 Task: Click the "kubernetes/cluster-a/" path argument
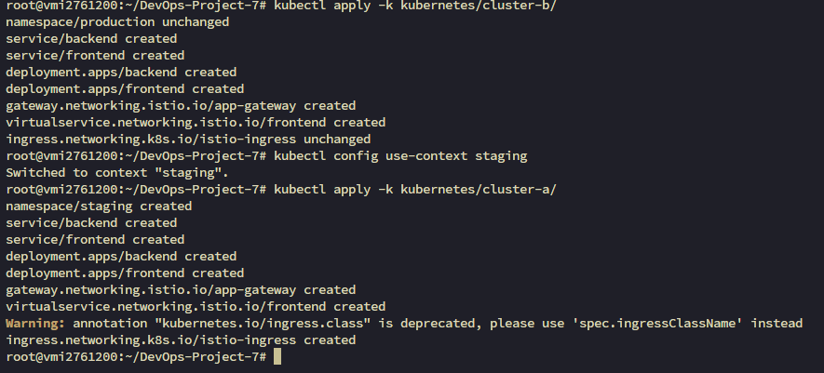pyautogui.click(x=479, y=190)
